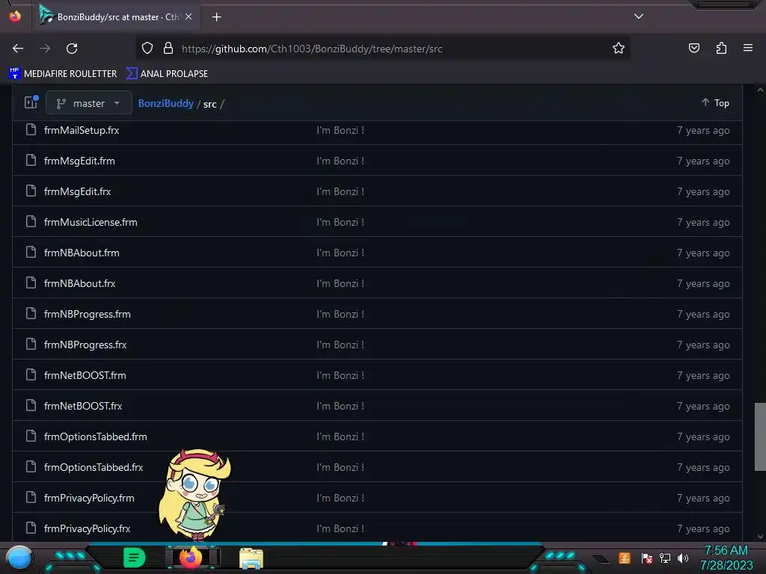
Task: Open the MEDIAFIRE ROULETTER bookmark
Action: [x=63, y=74]
